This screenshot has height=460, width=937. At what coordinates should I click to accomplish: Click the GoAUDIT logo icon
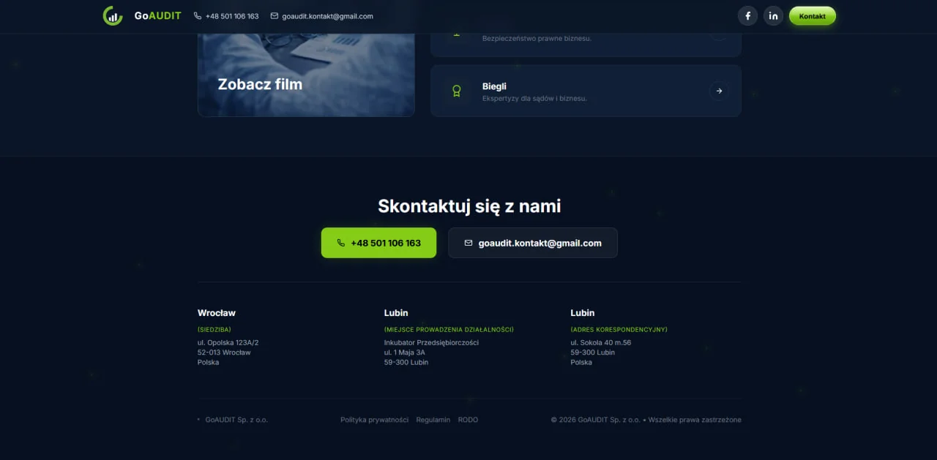[x=113, y=15]
